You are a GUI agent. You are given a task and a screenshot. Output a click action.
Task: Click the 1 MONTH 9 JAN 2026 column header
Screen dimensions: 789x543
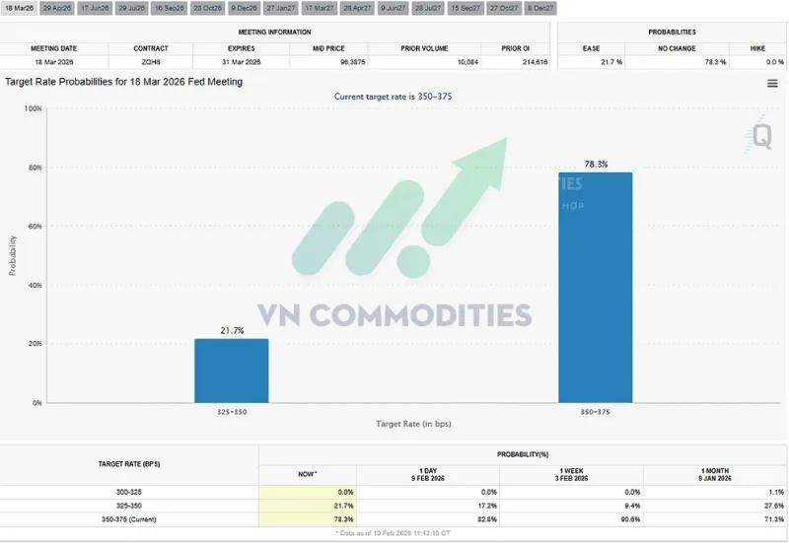coord(714,475)
